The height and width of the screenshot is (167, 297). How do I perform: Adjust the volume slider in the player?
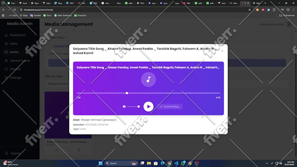134,107
